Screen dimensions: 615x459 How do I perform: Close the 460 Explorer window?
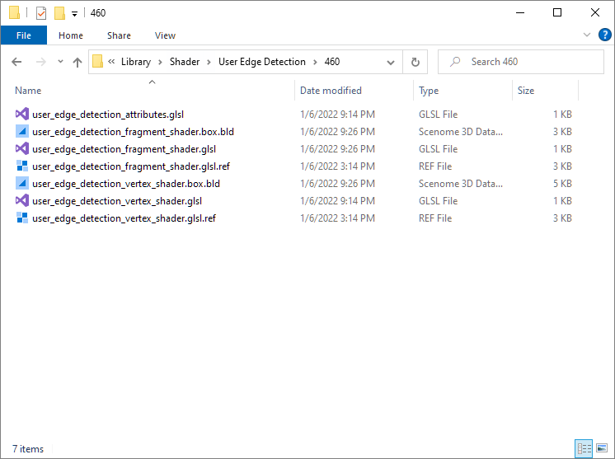pyautogui.click(x=594, y=12)
